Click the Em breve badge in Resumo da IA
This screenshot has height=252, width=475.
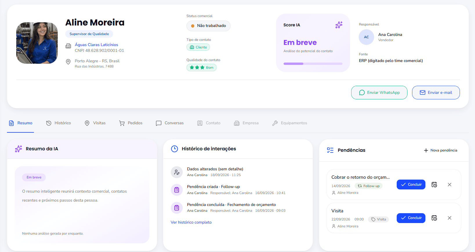34,177
